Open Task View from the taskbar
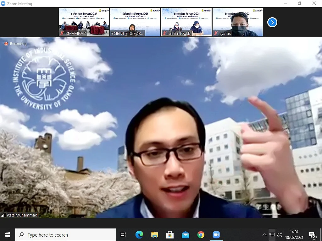The width and height of the screenshot is (322, 241). click(123, 235)
